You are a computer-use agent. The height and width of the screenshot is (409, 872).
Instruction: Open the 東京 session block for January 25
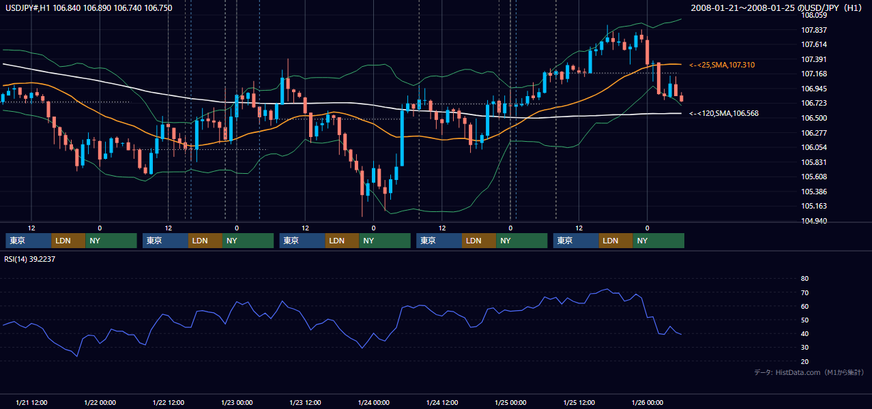point(577,241)
